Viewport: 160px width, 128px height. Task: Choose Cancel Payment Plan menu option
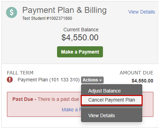[112, 100]
